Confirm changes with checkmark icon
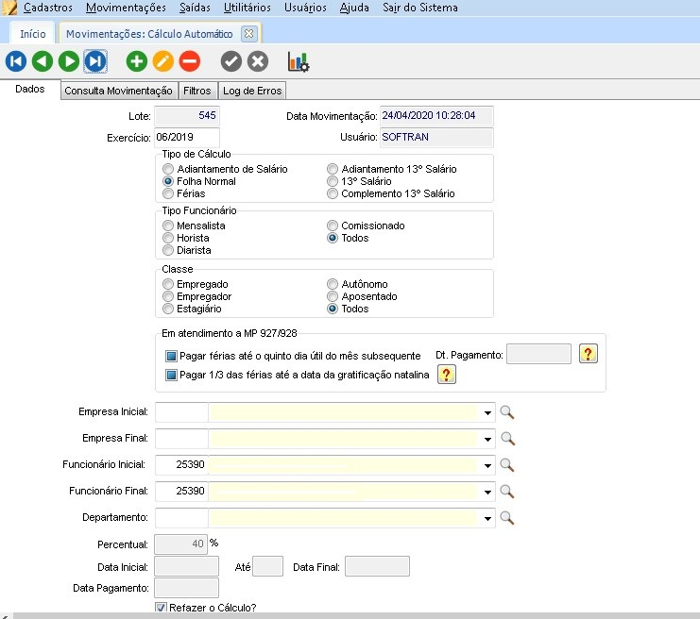This screenshot has height=619, width=700. (231, 61)
